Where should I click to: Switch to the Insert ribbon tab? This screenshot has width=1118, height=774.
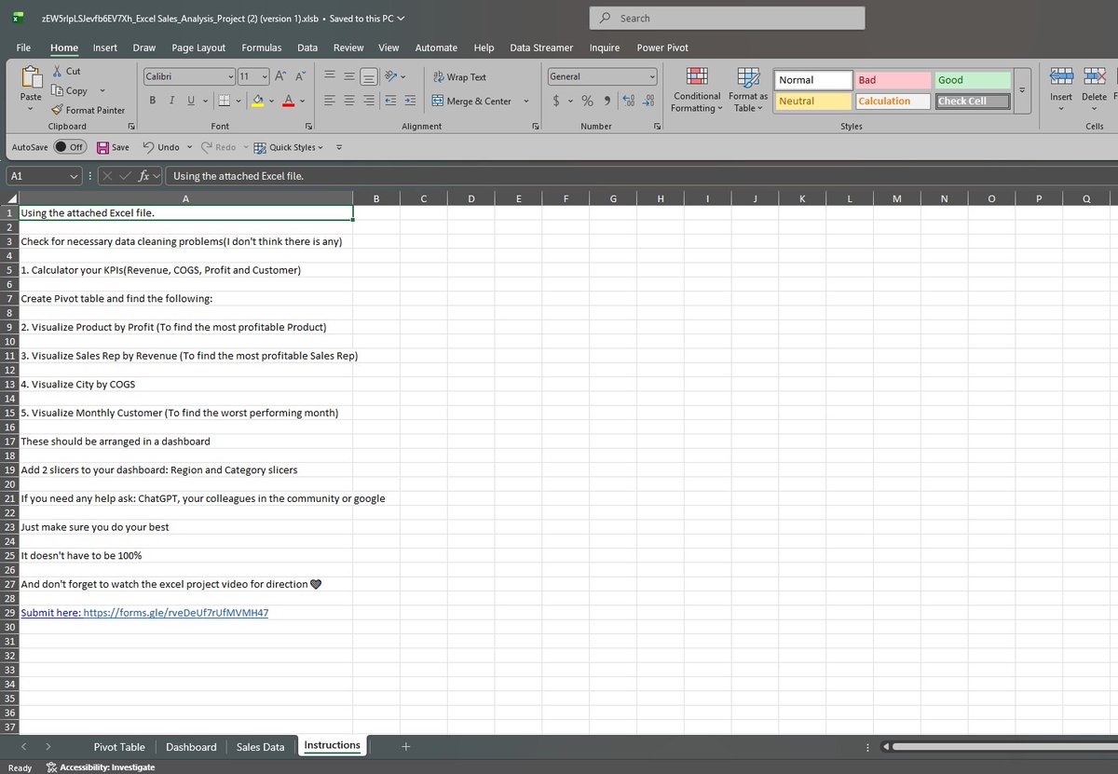point(105,48)
